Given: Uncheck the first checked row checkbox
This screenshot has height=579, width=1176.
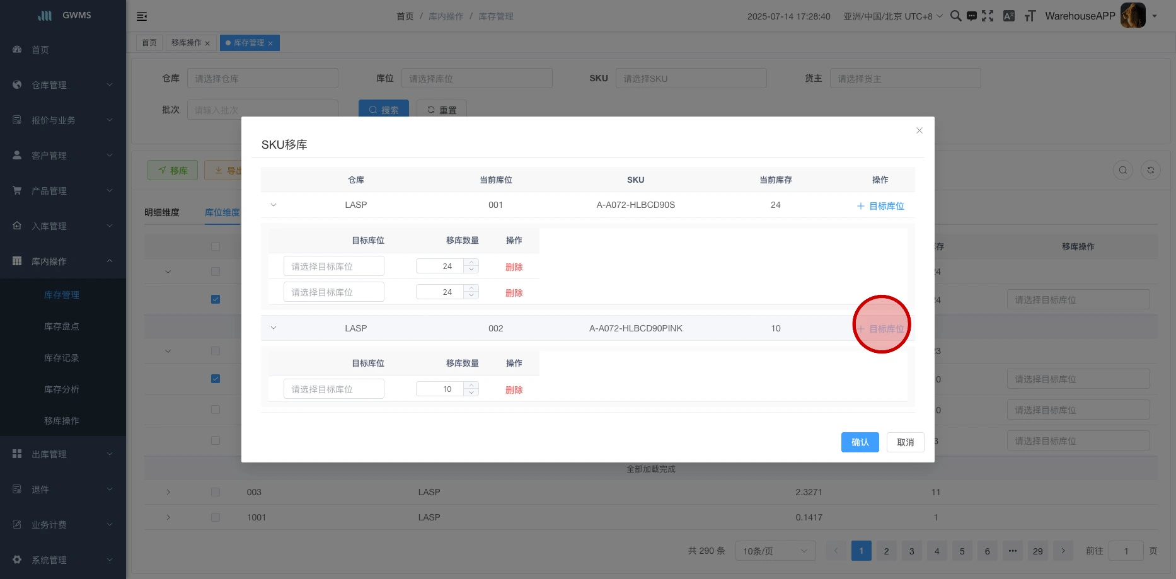Looking at the screenshot, I should tap(216, 299).
